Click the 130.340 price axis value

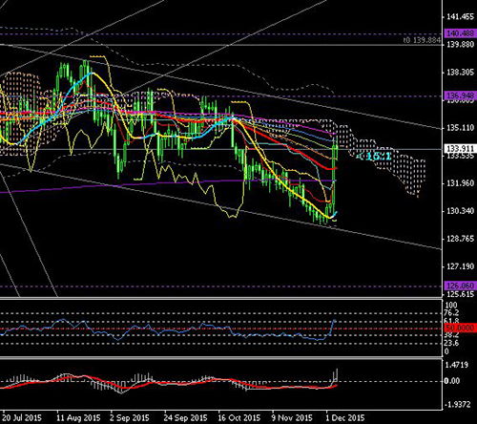460,211
